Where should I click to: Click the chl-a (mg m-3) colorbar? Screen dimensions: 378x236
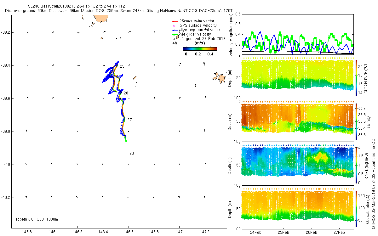click(356, 165)
